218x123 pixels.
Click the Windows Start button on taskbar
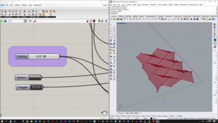click(x=2, y=121)
